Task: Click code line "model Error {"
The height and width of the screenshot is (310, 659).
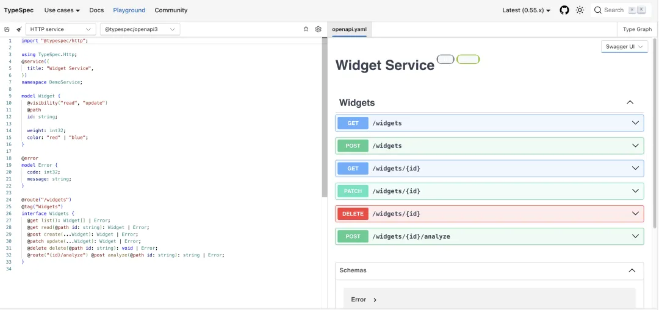Action: (x=40, y=165)
